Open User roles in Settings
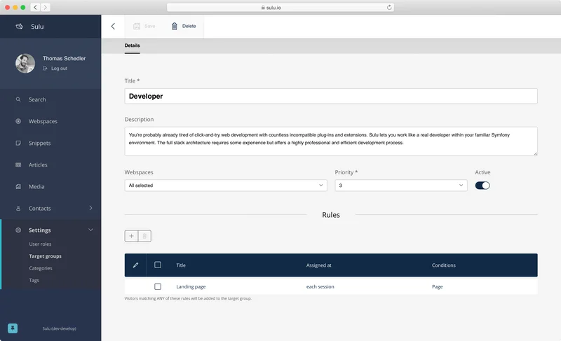The image size is (561, 341). tap(41, 244)
